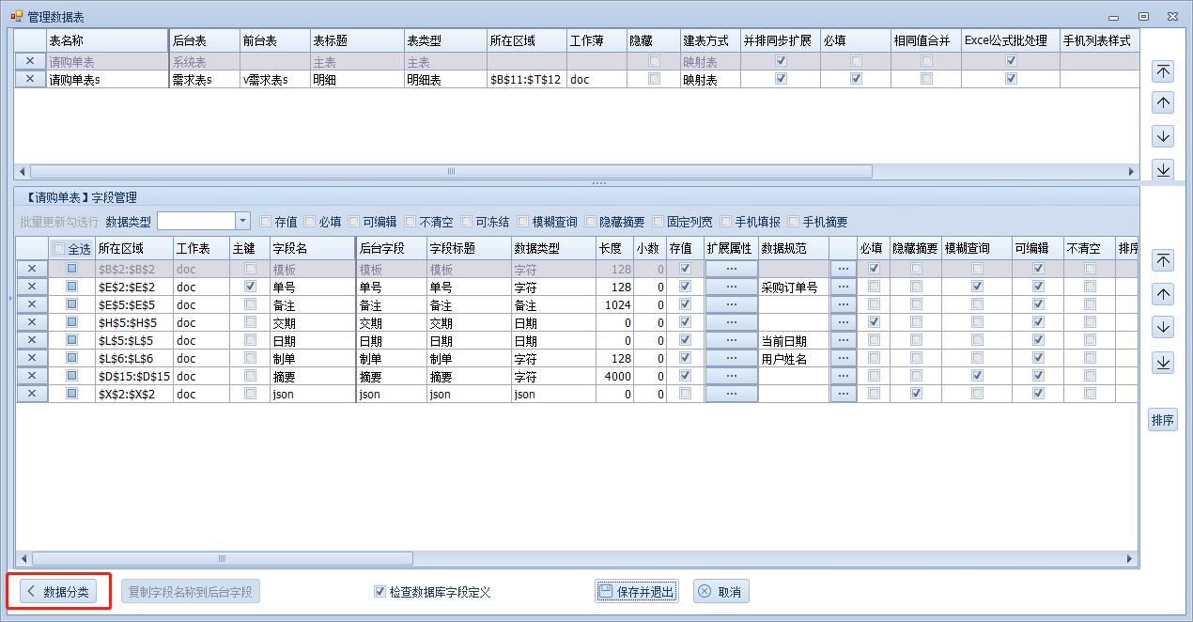
Task: Move table row to top with upper arrow
Action: pyautogui.click(x=1163, y=71)
